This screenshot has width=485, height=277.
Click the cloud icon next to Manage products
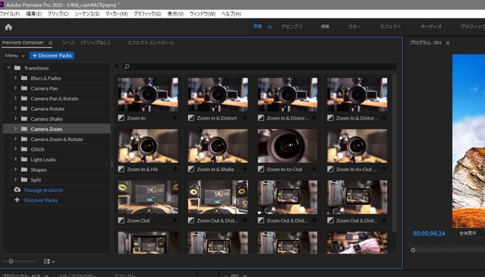pos(17,190)
